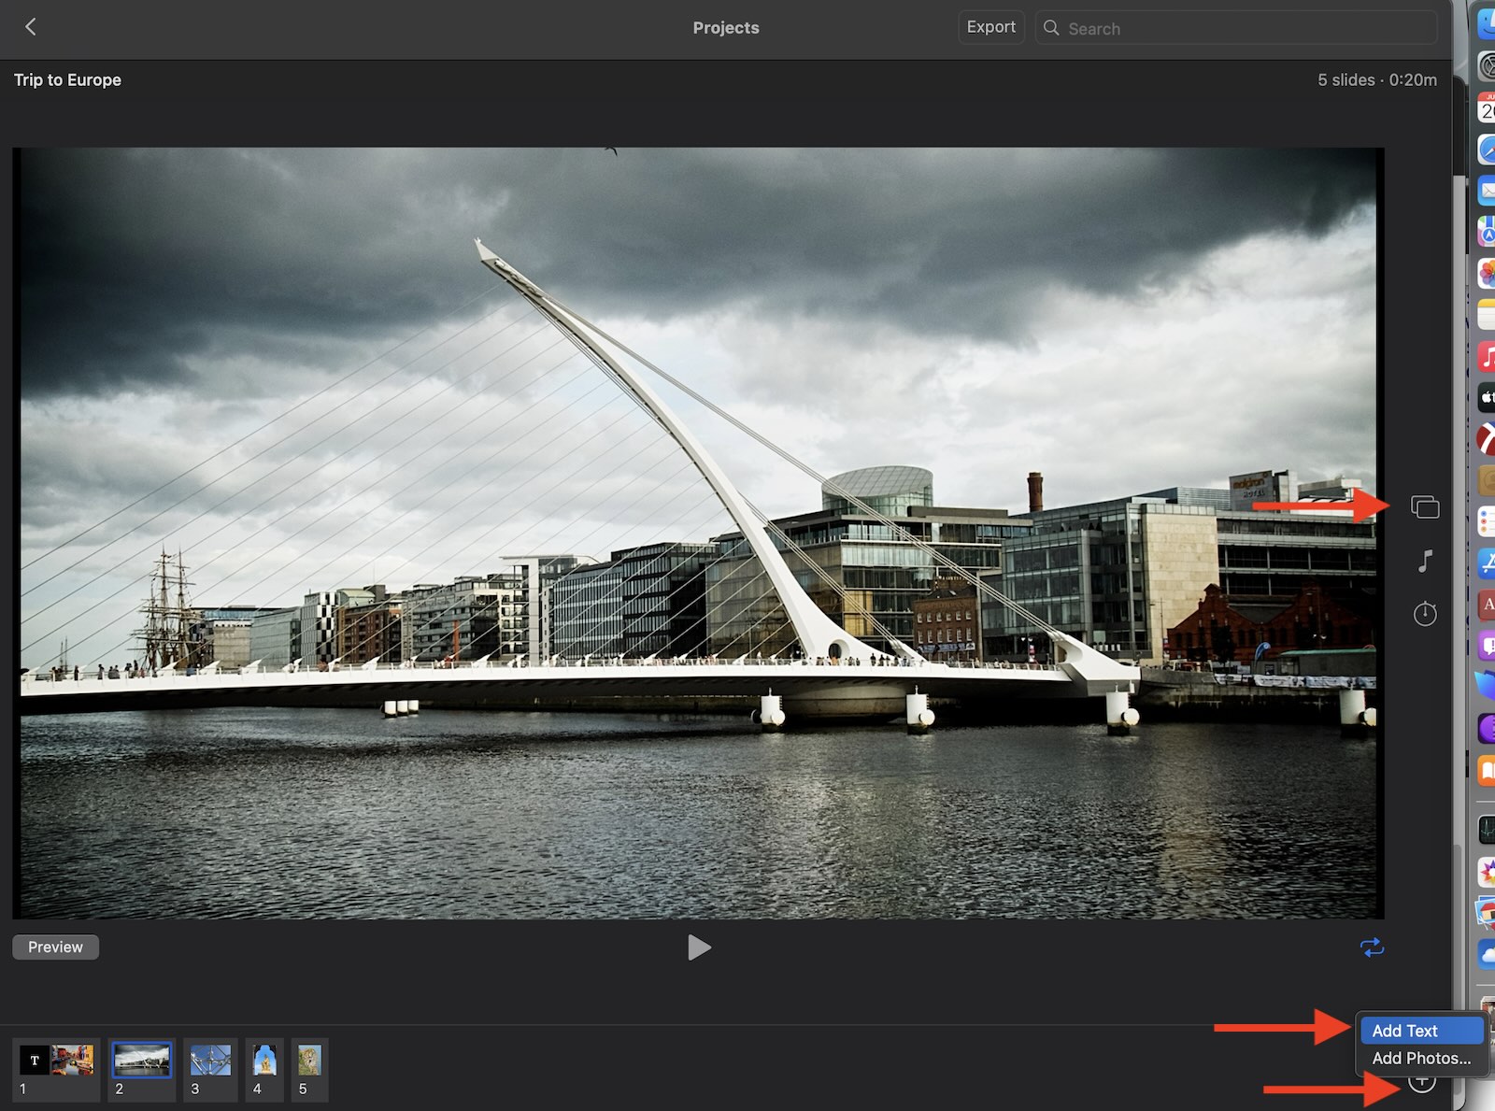Click the Export button
Image resolution: width=1495 pixels, height=1111 pixels.
pyautogui.click(x=990, y=27)
